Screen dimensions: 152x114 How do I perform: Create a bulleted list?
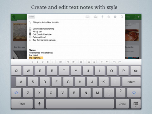pyautogui.click(x=89, y=62)
